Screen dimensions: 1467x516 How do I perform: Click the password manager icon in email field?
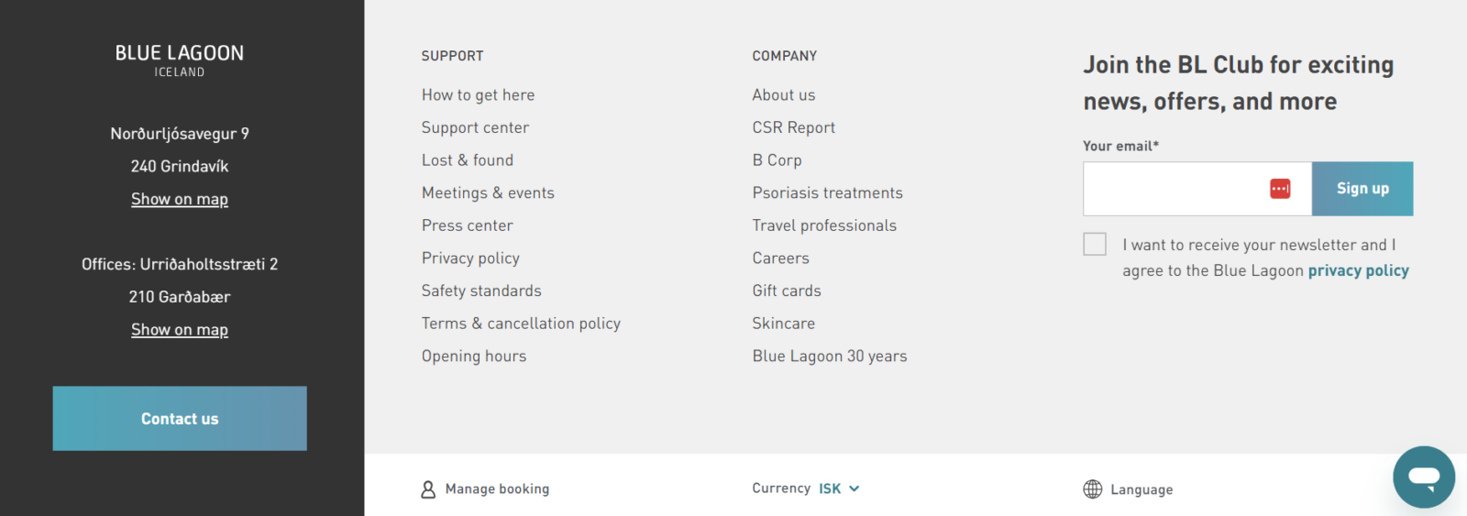click(x=1280, y=189)
